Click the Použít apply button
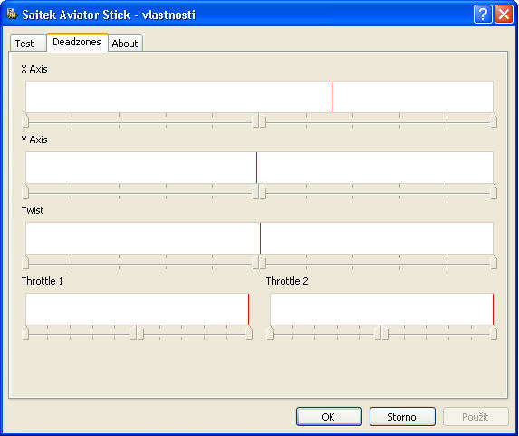The image size is (519, 436). [x=476, y=416]
